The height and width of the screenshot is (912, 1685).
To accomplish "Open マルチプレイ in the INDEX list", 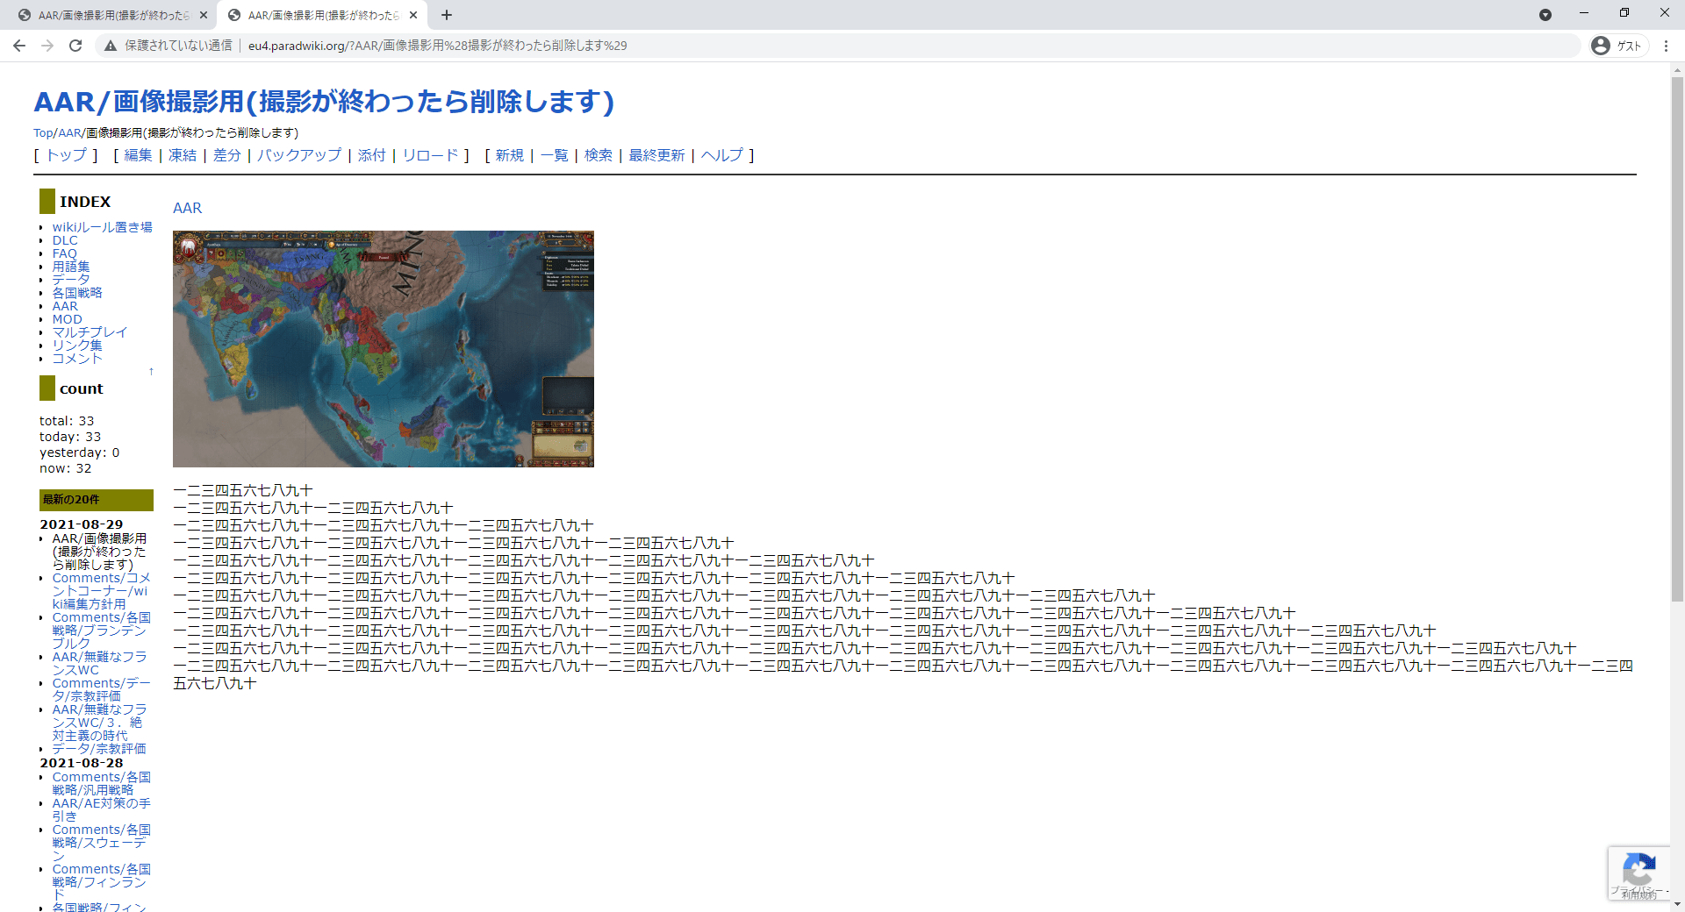I will tap(90, 332).
